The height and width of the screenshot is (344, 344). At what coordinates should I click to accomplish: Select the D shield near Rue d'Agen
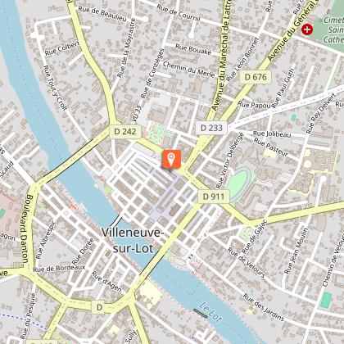tap(100, 308)
